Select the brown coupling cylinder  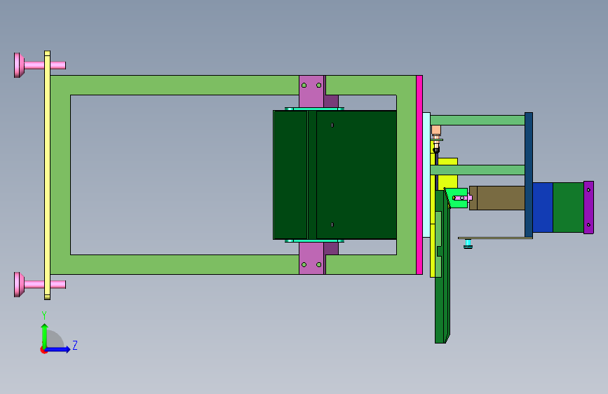click(x=497, y=198)
